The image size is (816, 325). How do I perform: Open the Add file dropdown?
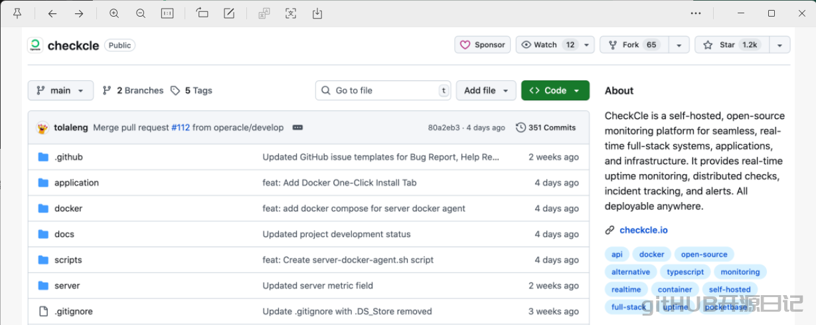pos(486,90)
